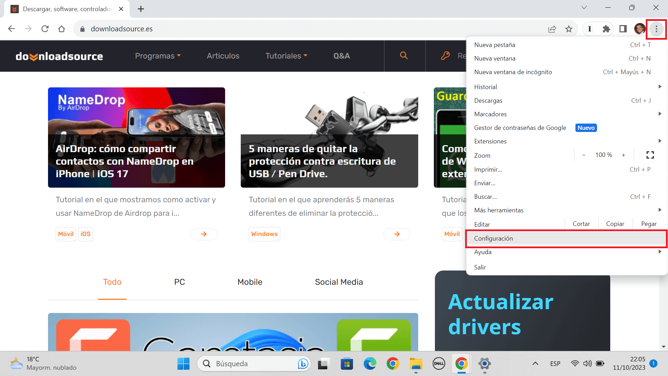This screenshot has height=376, width=668.
Task: Open the downloadsource logo homepage
Action: 59,56
